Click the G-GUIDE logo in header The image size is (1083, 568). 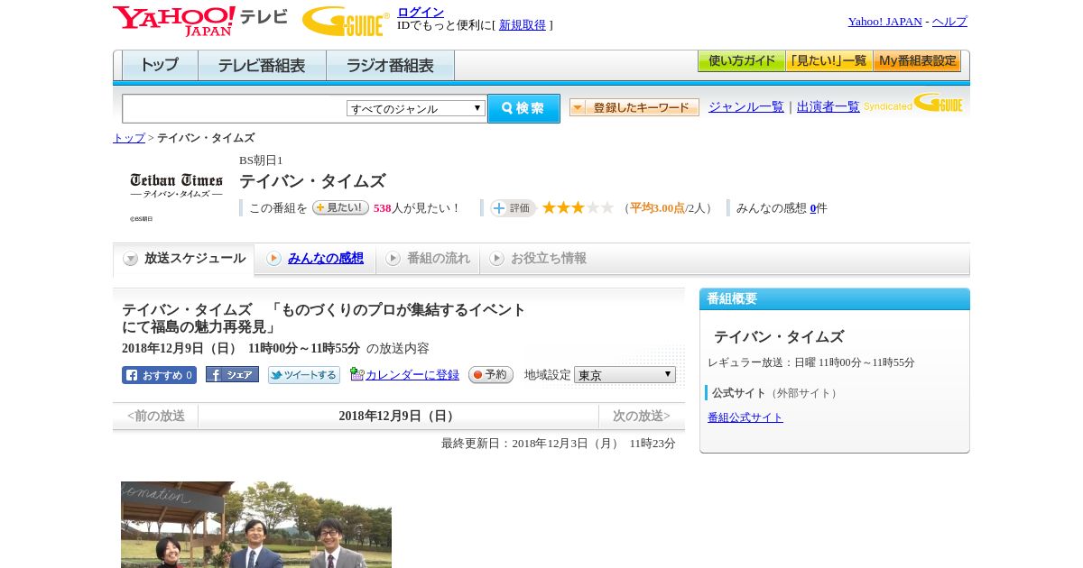(x=346, y=21)
